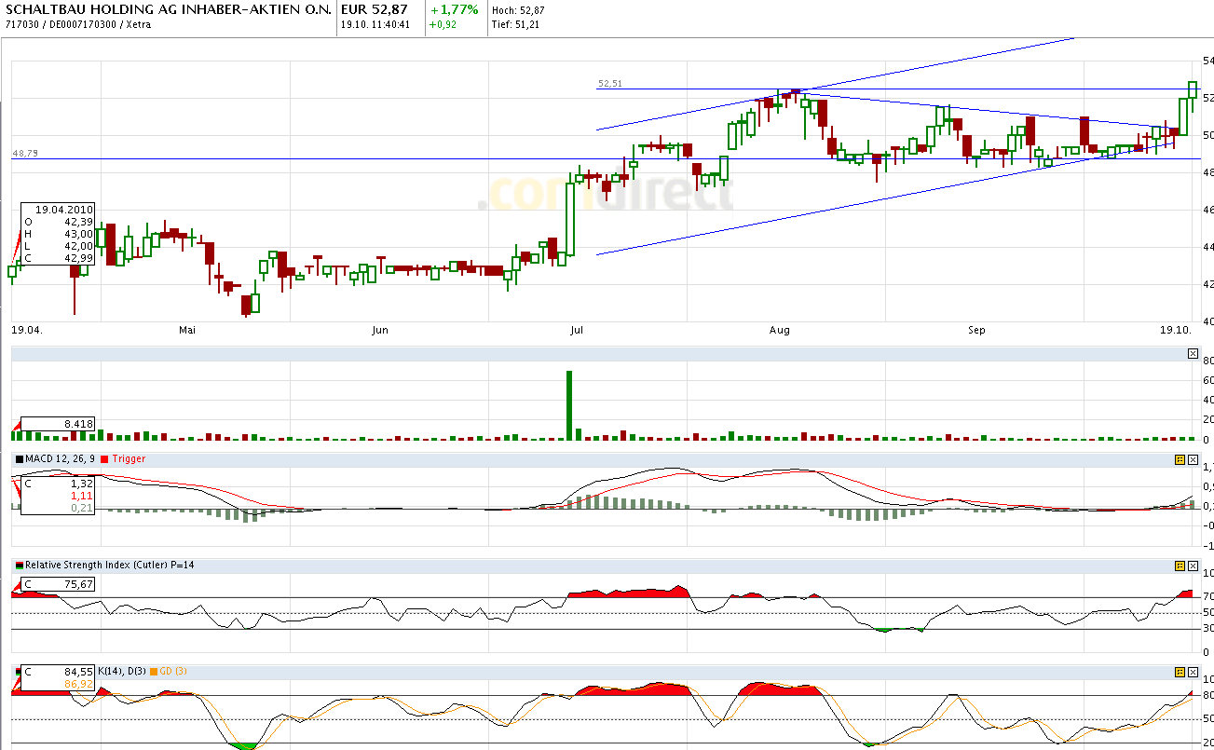Click the '19.04.' start date label
The height and width of the screenshot is (750, 1214).
coord(27,330)
